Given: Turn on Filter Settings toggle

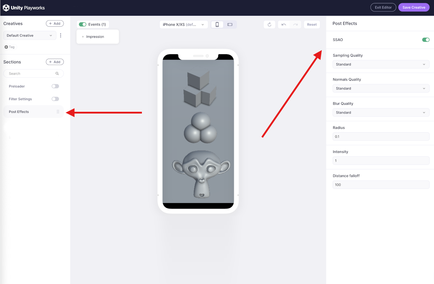Looking at the screenshot, I should coord(55,99).
